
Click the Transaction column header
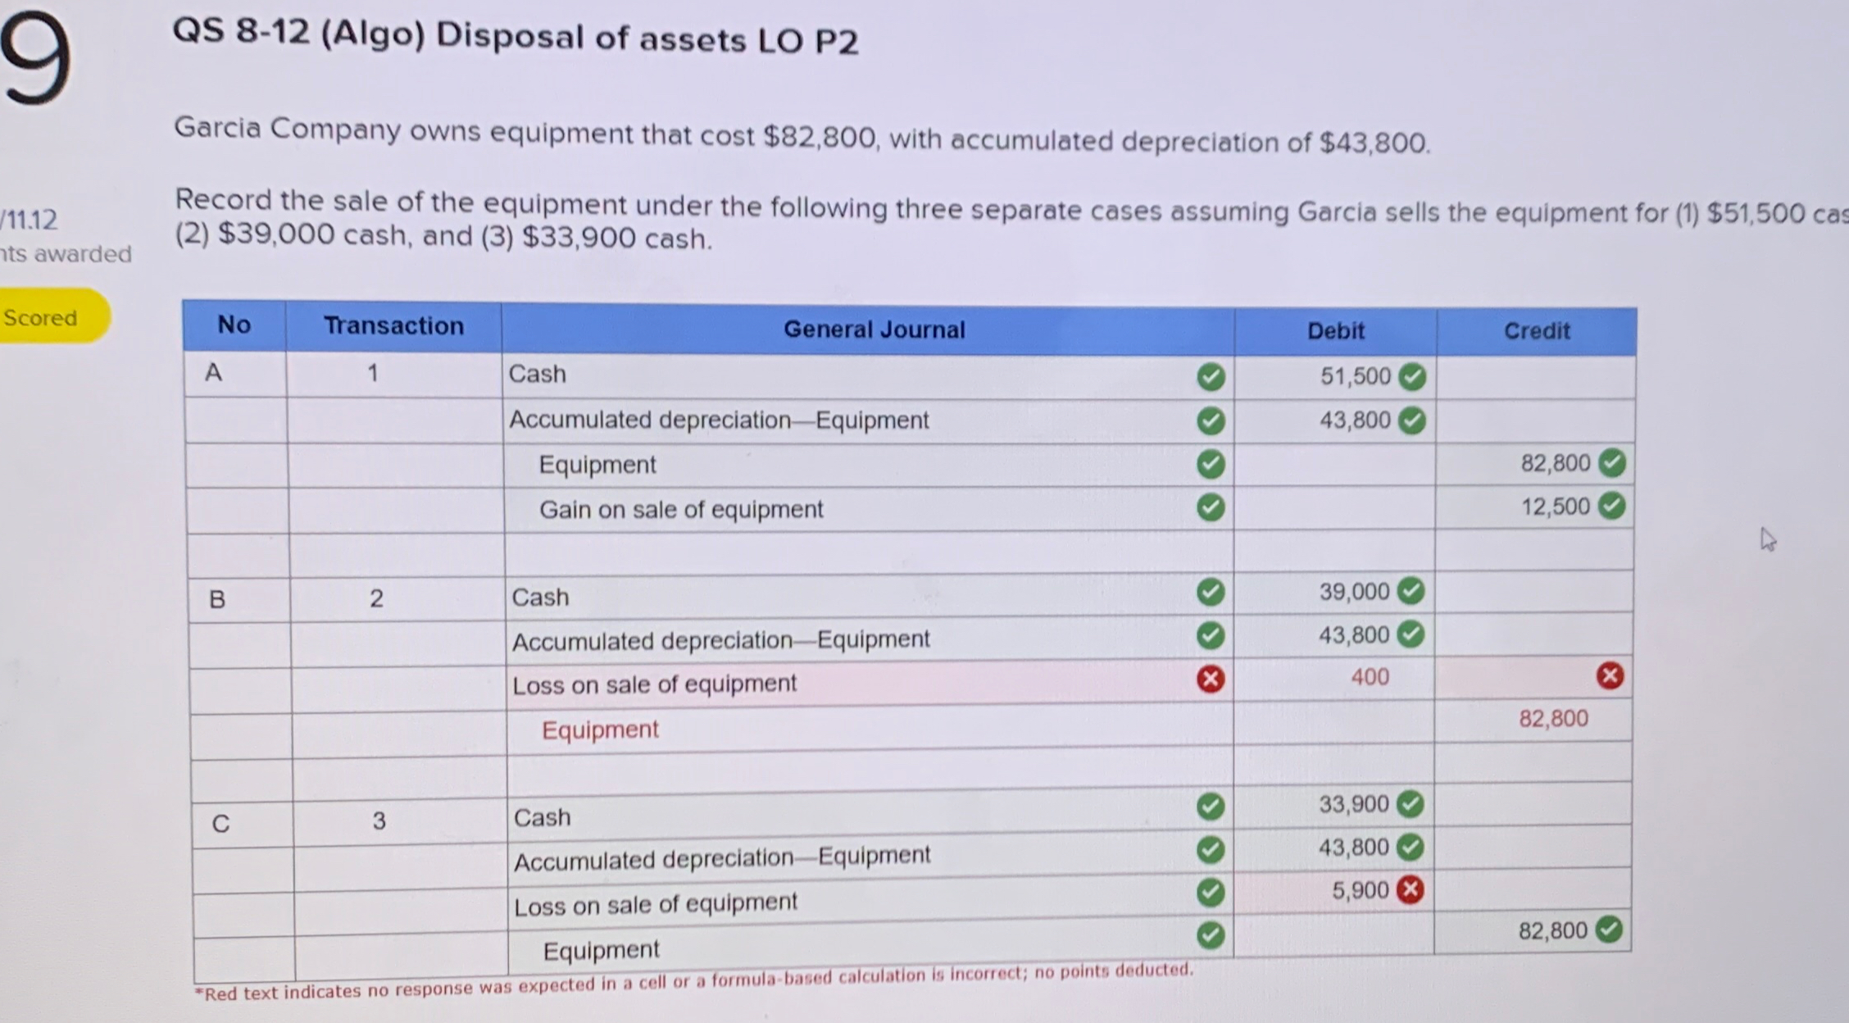[393, 326]
